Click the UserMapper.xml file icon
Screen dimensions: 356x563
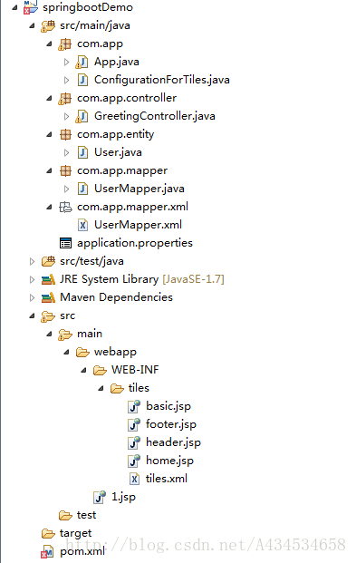83,225
